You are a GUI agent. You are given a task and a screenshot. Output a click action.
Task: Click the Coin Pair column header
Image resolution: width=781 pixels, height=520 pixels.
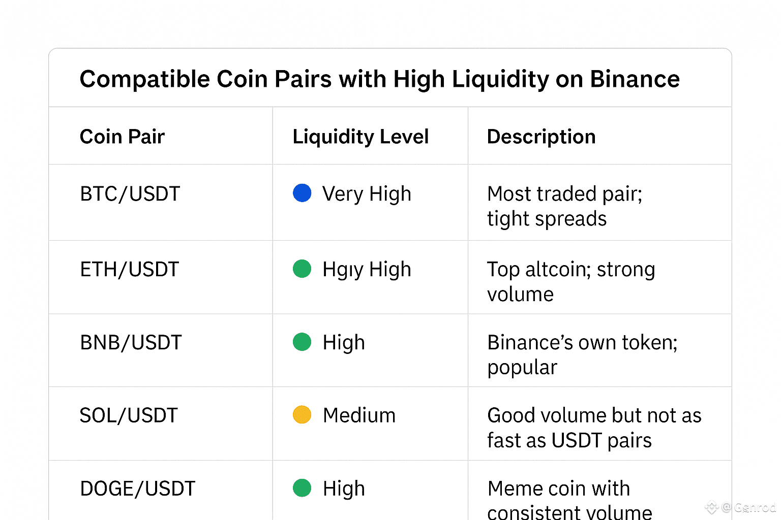(122, 137)
